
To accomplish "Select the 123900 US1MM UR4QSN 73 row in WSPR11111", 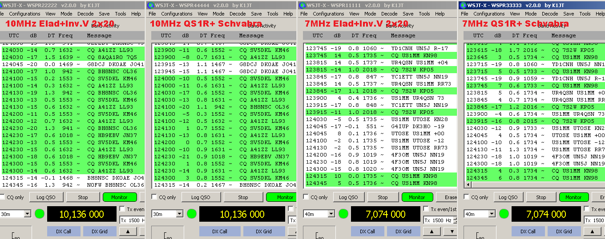I will pos(381,98).
